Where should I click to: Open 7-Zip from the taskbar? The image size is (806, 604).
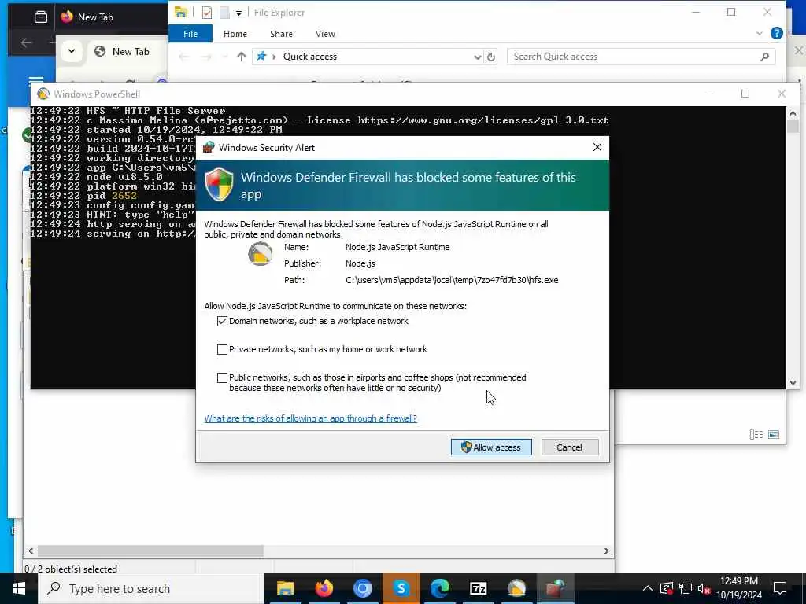(478, 588)
